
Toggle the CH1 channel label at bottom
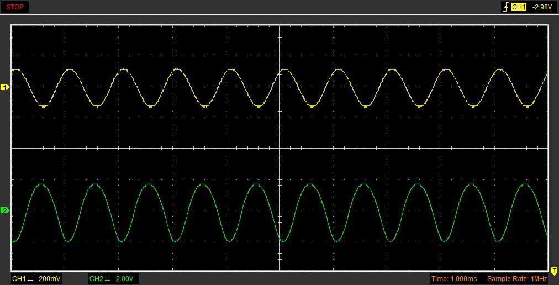click(x=19, y=279)
